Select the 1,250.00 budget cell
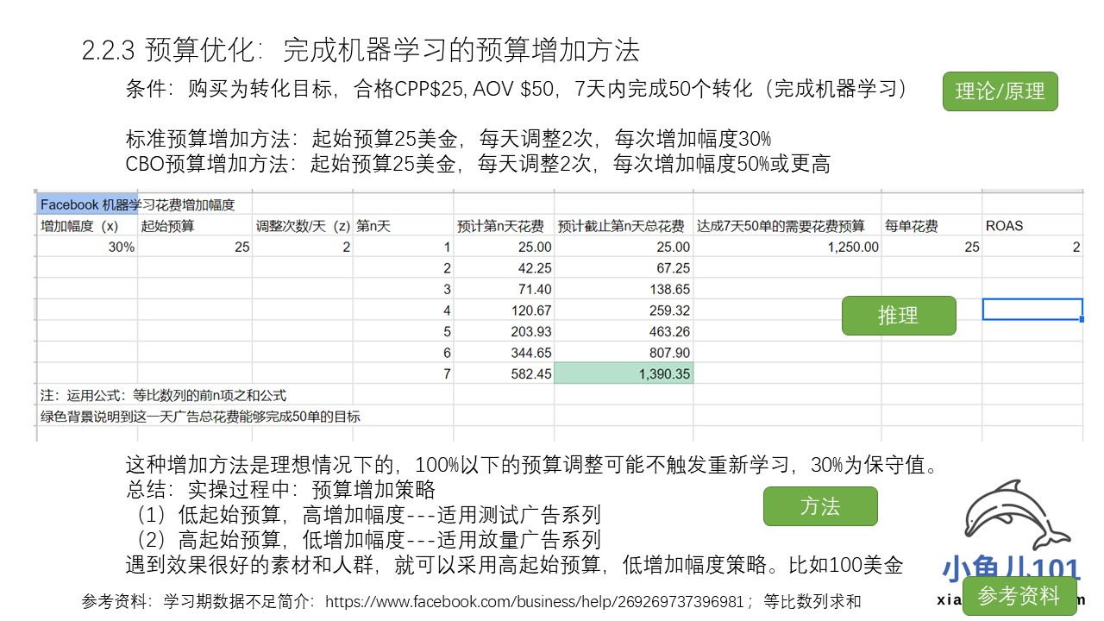 (x=787, y=247)
